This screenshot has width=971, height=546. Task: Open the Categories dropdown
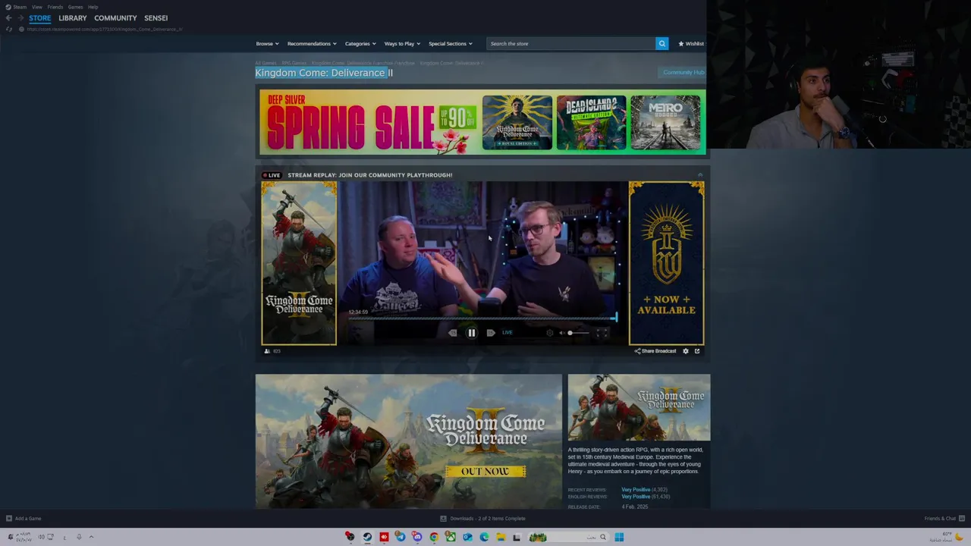[x=360, y=43]
